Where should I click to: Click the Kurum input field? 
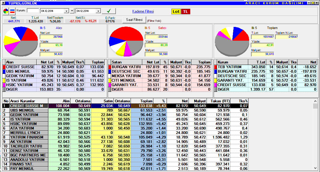[x=33, y=10]
